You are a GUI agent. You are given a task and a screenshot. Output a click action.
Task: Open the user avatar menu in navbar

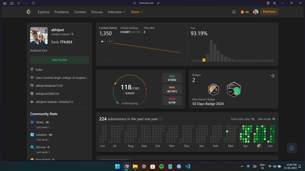click(x=256, y=12)
